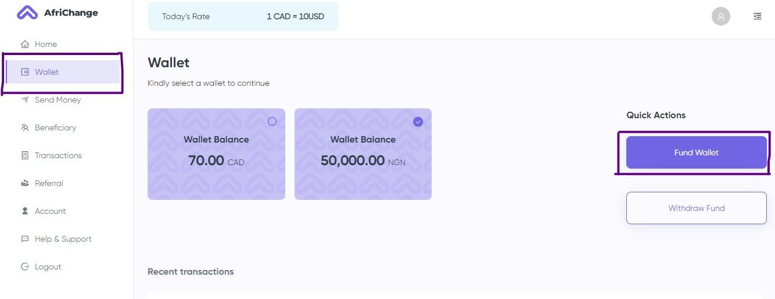Image resolution: width=775 pixels, height=299 pixels.
Task: Open the Home icon in sidebar
Action: [x=25, y=44]
